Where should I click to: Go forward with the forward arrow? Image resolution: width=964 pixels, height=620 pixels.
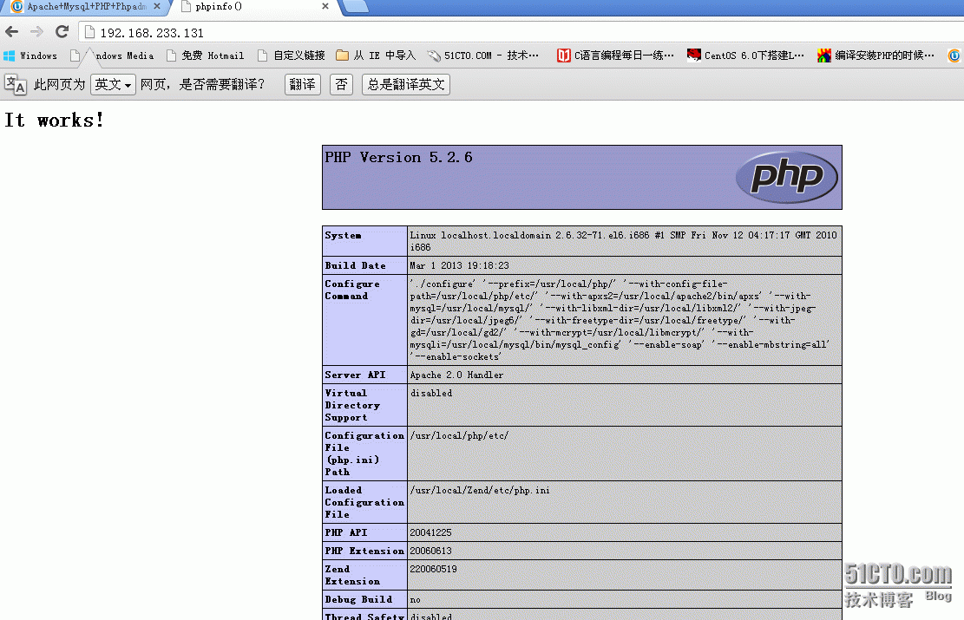click(37, 32)
